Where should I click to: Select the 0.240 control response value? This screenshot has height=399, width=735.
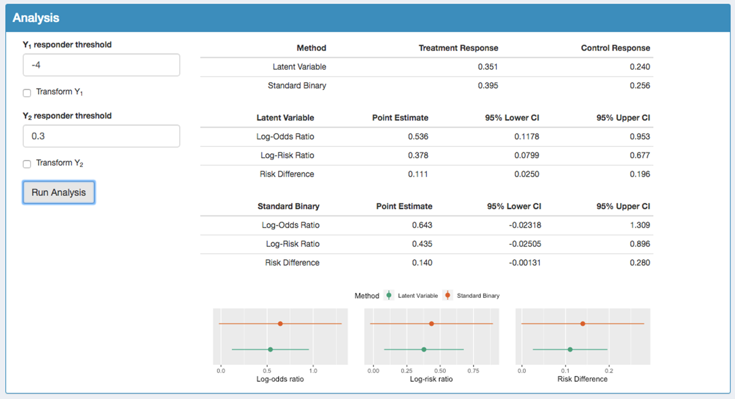640,67
